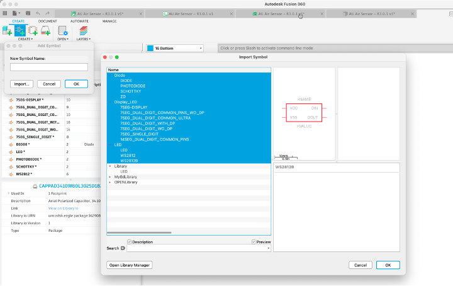Toggle the Description checkbox
Image resolution: width=453 pixels, height=286 pixels.
click(130, 242)
